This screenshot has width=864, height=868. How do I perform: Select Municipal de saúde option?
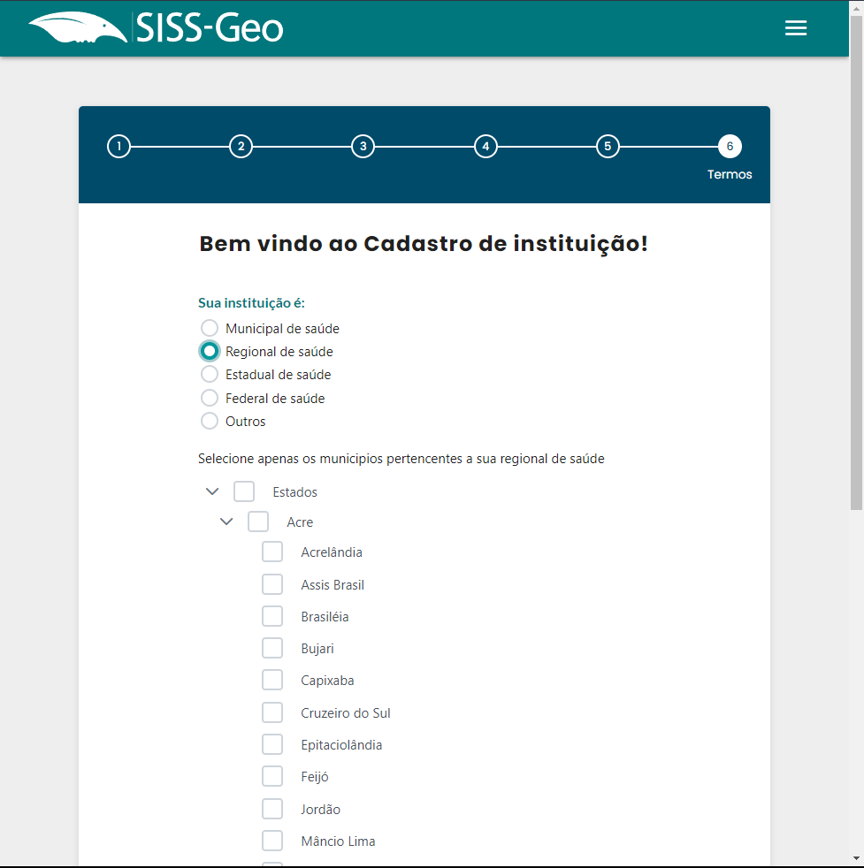pos(210,329)
